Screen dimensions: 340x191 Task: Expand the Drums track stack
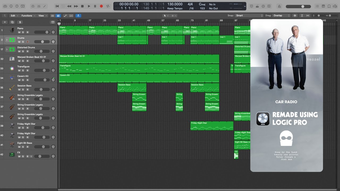7,40
